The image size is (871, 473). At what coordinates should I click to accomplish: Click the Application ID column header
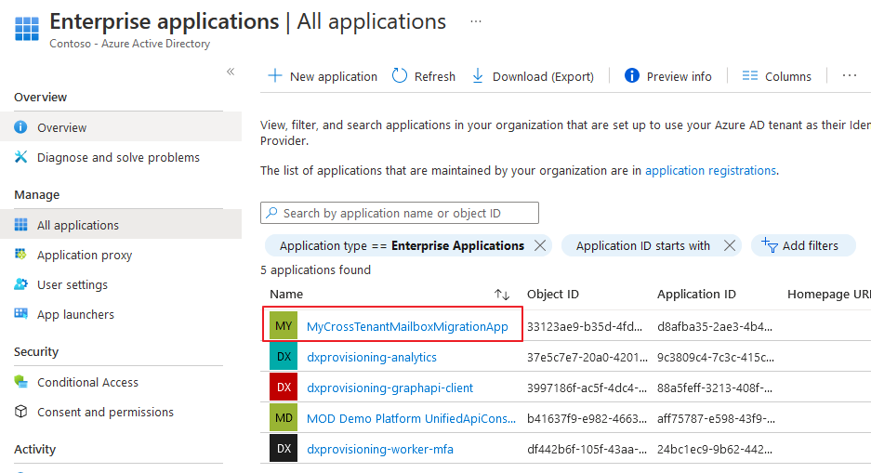coord(696,295)
